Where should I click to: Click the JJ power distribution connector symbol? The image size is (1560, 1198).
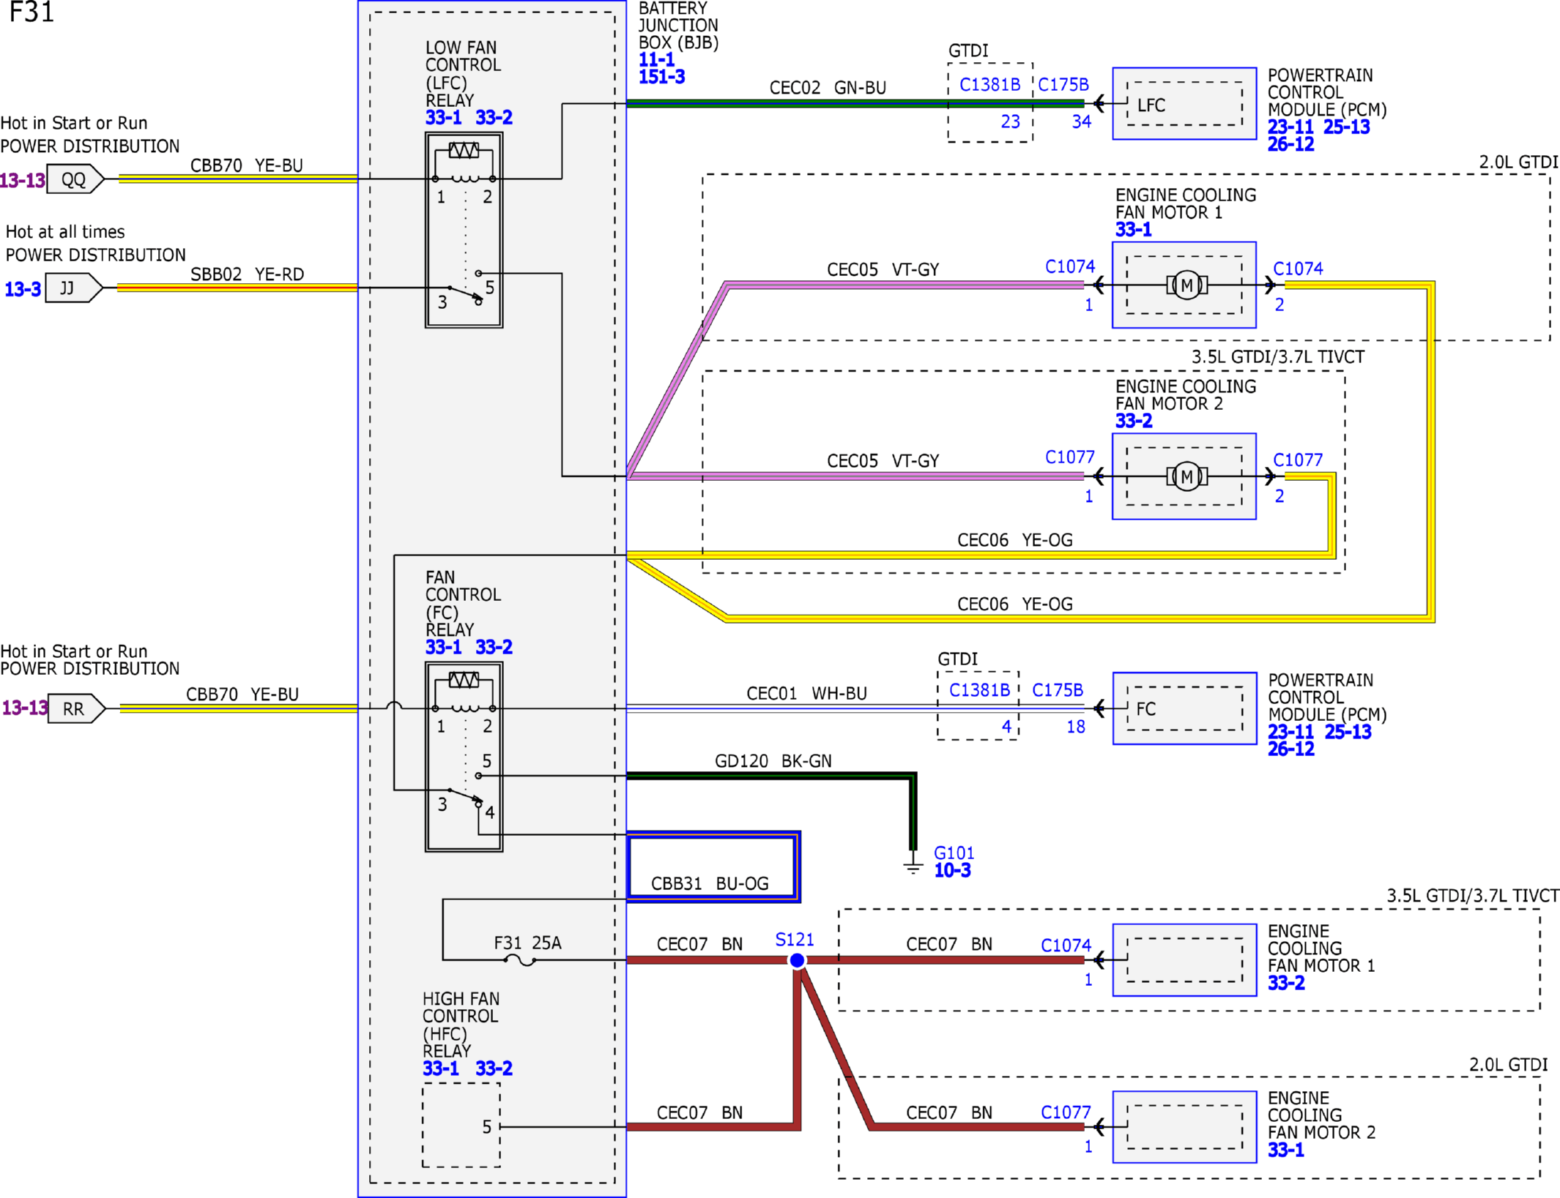[x=73, y=288]
